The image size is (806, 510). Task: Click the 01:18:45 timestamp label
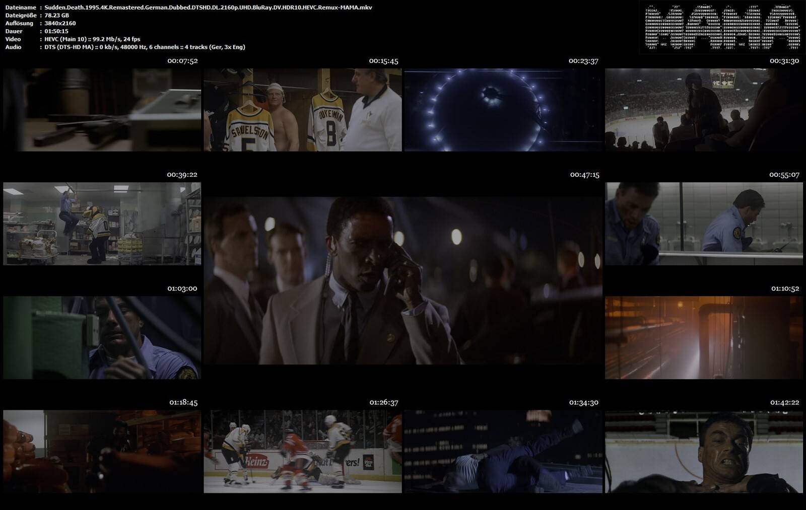coord(183,402)
